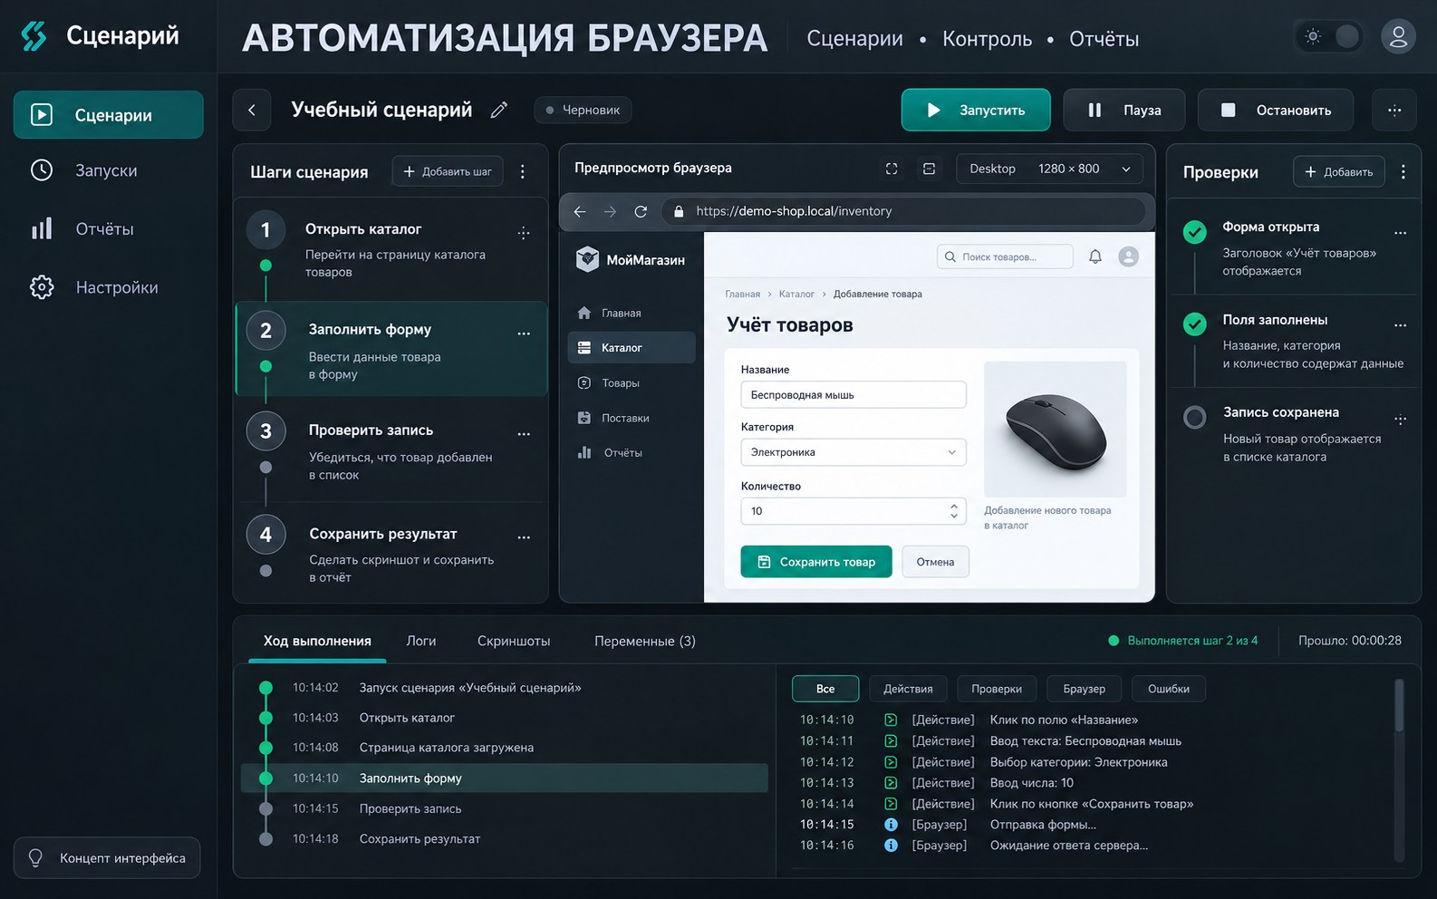Toggle the light/dark theme switch
This screenshot has width=1437, height=899.
1331,36
